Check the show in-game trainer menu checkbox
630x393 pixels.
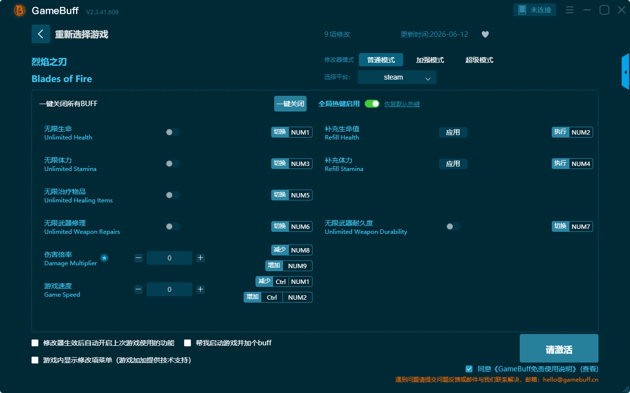pyautogui.click(x=35, y=360)
